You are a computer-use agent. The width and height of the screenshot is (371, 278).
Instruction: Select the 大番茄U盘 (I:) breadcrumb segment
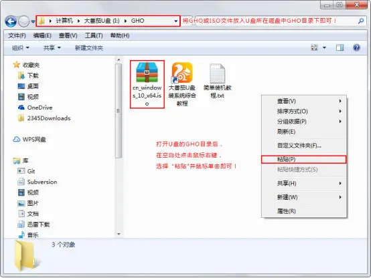[102, 21]
